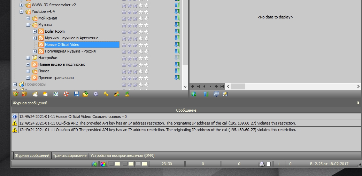Select Популярная музыка - Россия feed

point(70,51)
